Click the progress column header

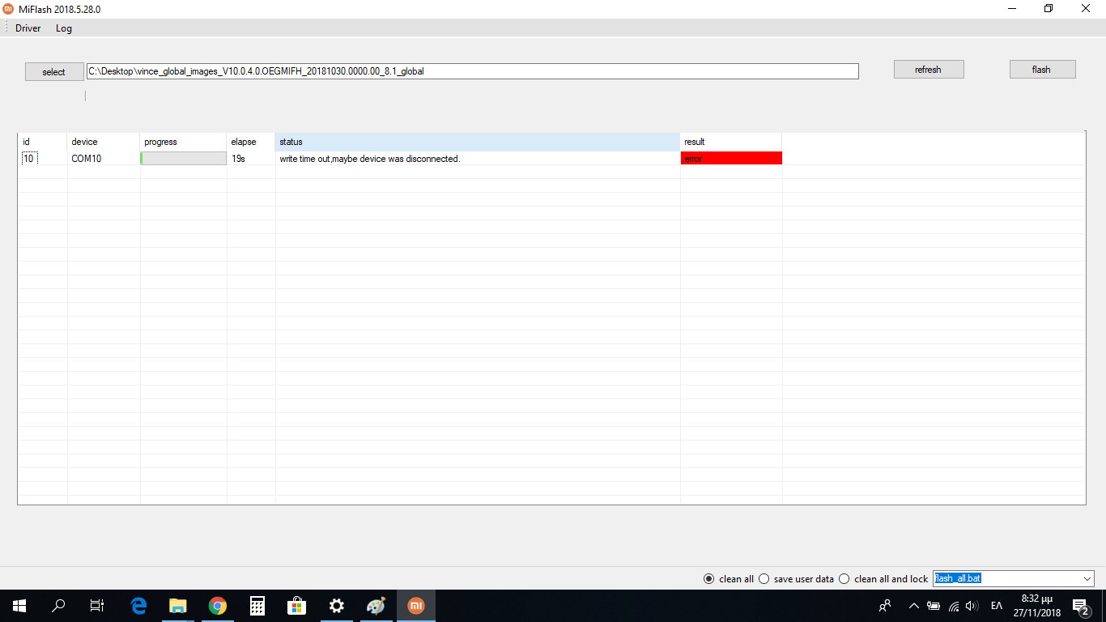point(184,142)
